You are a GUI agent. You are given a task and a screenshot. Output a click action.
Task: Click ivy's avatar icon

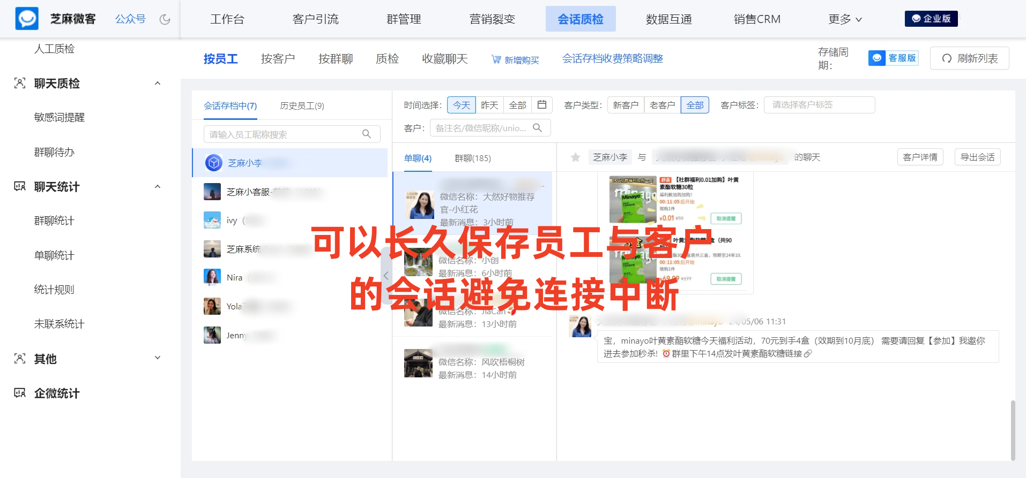[x=212, y=220]
